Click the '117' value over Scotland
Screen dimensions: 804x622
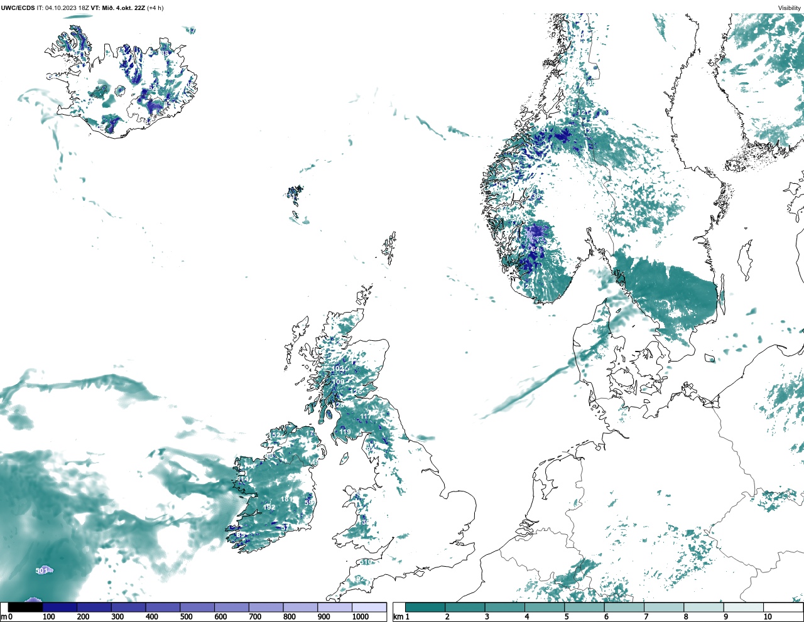click(366, 416)
